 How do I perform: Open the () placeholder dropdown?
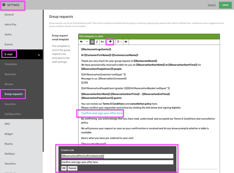pos(119,42)
